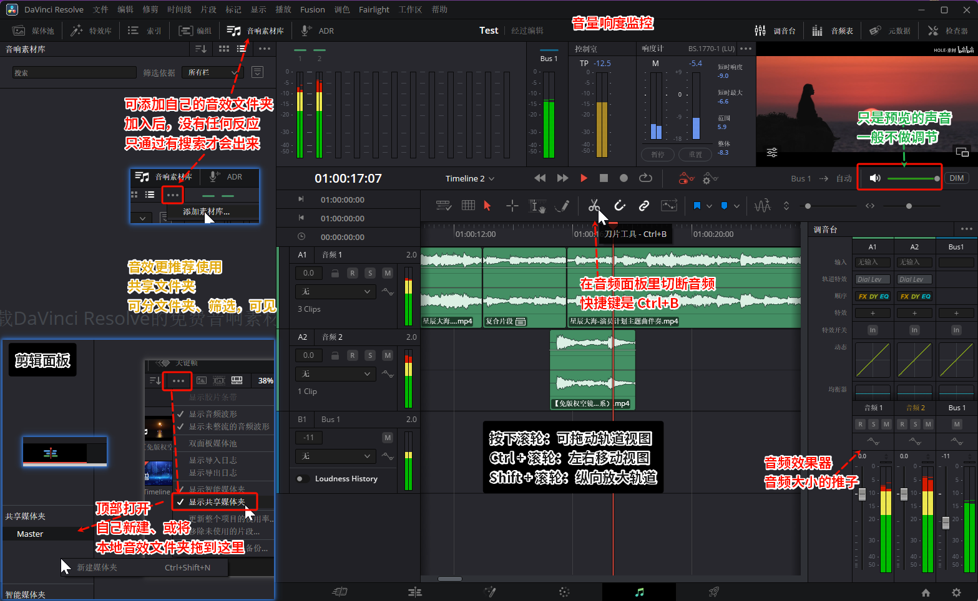Open the 响度计 loudness meter options menu

point(746,49)
